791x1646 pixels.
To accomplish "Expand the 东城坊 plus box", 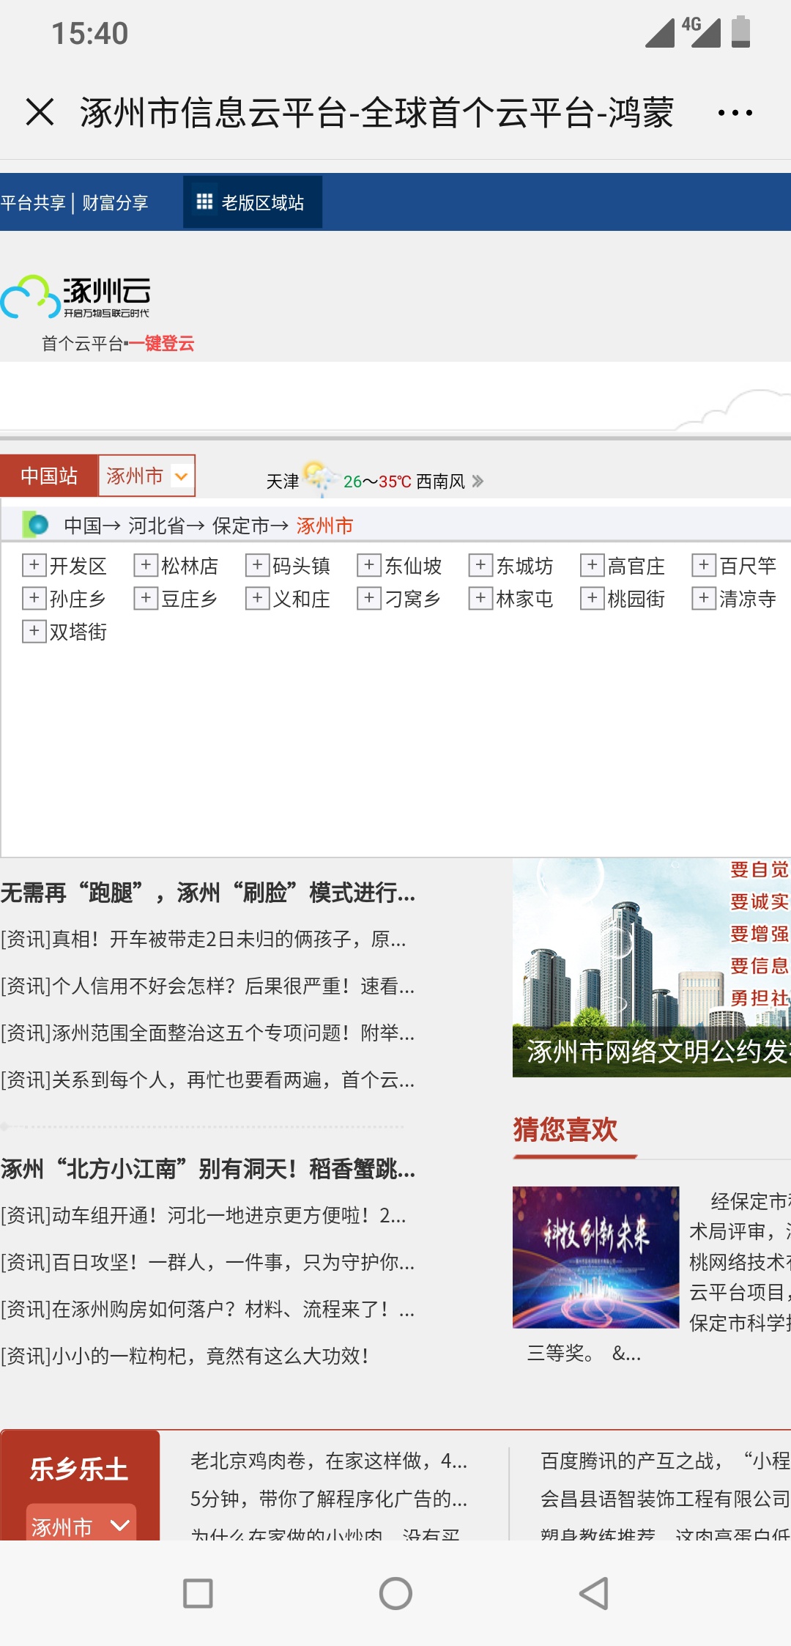I will [480, 565].
